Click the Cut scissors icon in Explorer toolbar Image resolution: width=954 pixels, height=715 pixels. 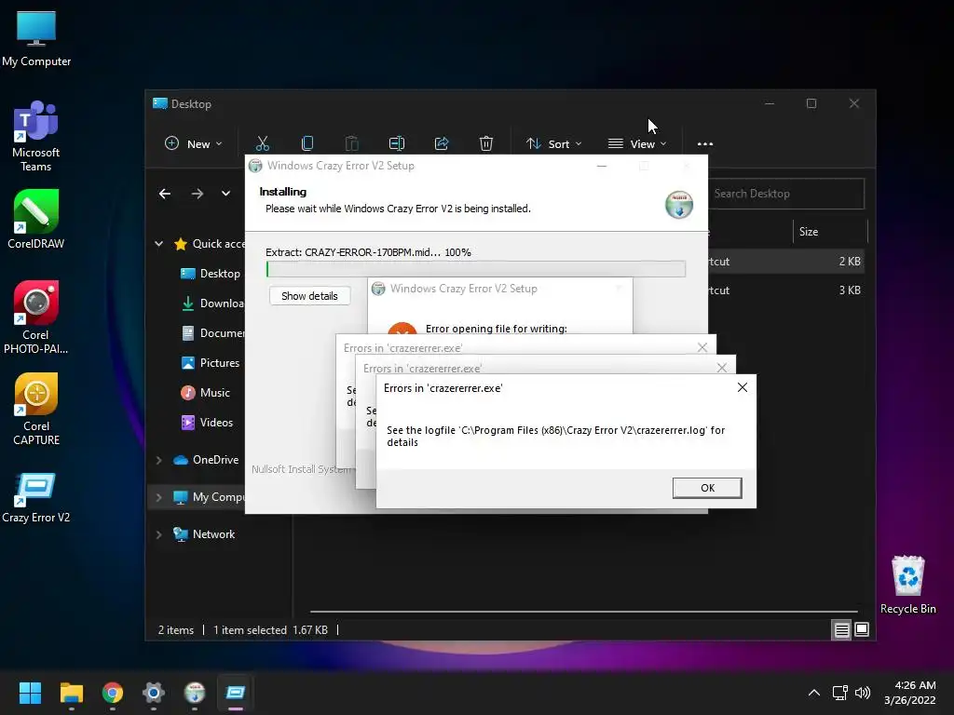click(x=262, y=143)
